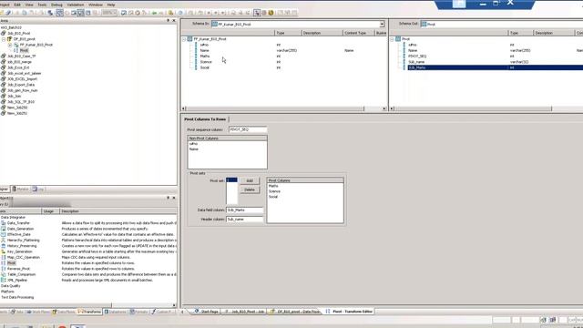This screenshot has width=583, height=328.
Task: Click the DF_B10_pivot data flow icon
Action: pyautogui.click(x=9, y=39)
